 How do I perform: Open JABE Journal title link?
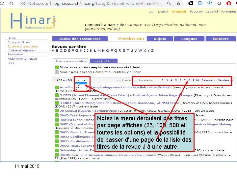click(77, 124)
